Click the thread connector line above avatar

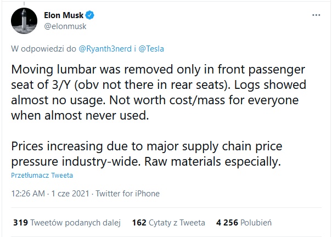click(x=24, y=3)
